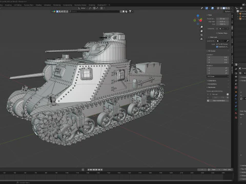246x184 pixels.
Task: Open the filter funnel dropdown near search
Action: coord(131,11)
